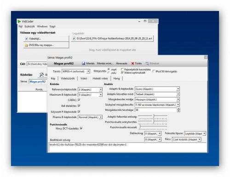Close the Séma Magas profil2 window
230x177 pixels.
[x=206, y=57]
